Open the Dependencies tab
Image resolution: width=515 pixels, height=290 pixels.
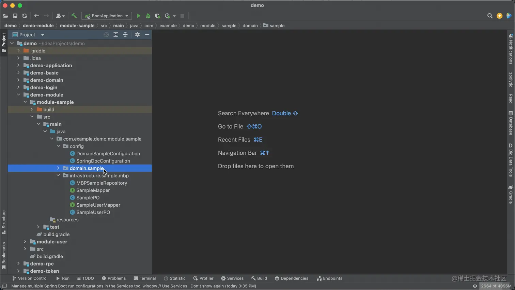(291, 278)
